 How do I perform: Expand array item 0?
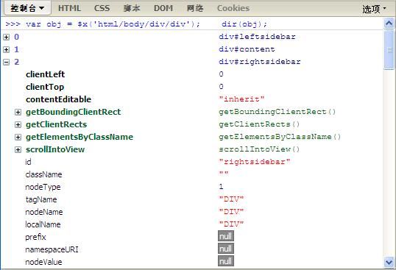[x=7, y=37]
